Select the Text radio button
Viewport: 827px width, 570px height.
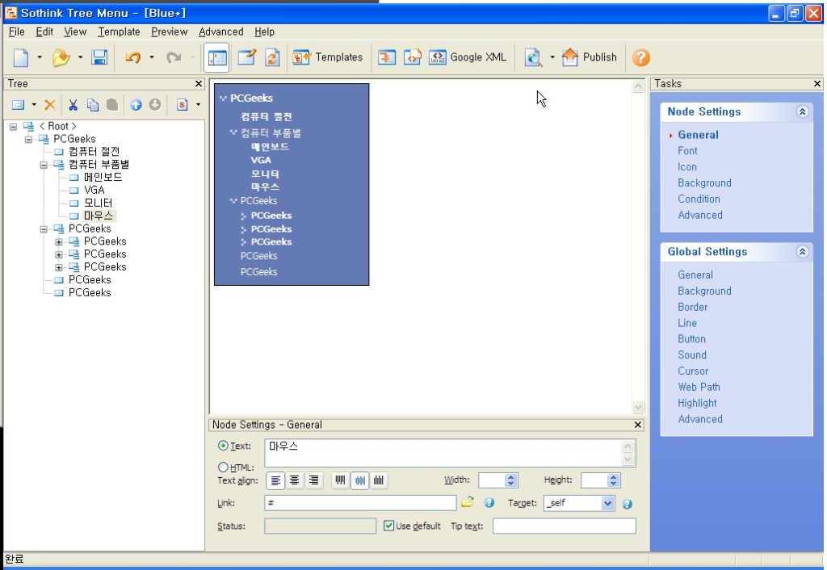coord(223,446)
